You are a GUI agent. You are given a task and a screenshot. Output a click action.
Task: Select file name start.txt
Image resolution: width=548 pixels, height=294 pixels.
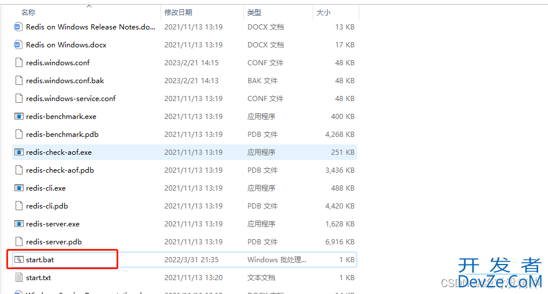coord(39,278)
